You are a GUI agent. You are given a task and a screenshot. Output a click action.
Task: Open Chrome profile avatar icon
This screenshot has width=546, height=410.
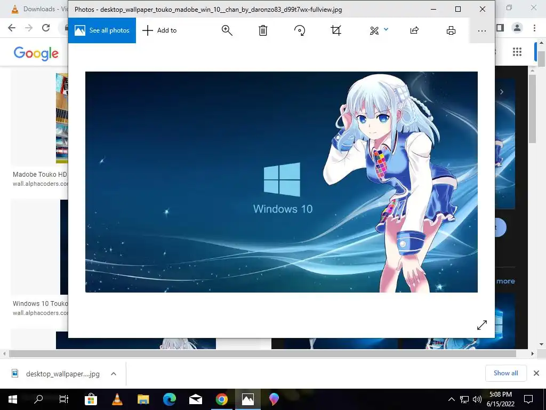pyautogui.click(x=517, y=28)
